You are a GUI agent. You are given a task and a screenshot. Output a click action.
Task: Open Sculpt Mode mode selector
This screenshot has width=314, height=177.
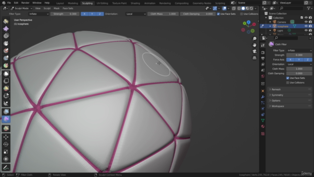point(22,8)
